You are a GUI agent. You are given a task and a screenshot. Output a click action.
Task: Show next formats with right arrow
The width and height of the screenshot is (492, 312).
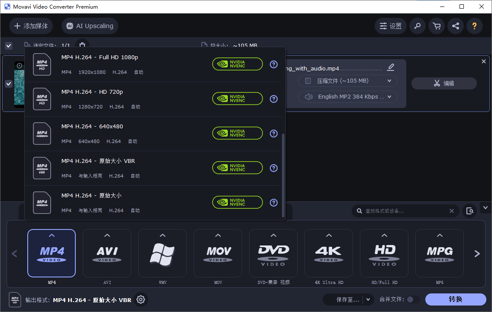pos(477,254)
